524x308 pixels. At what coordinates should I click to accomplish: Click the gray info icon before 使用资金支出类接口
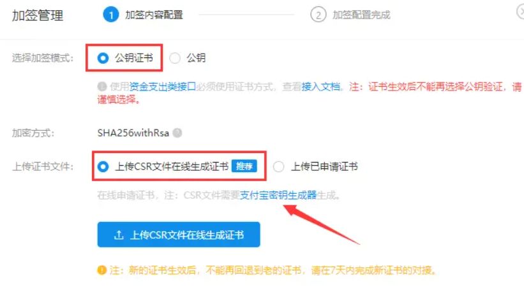coord(102,87)
